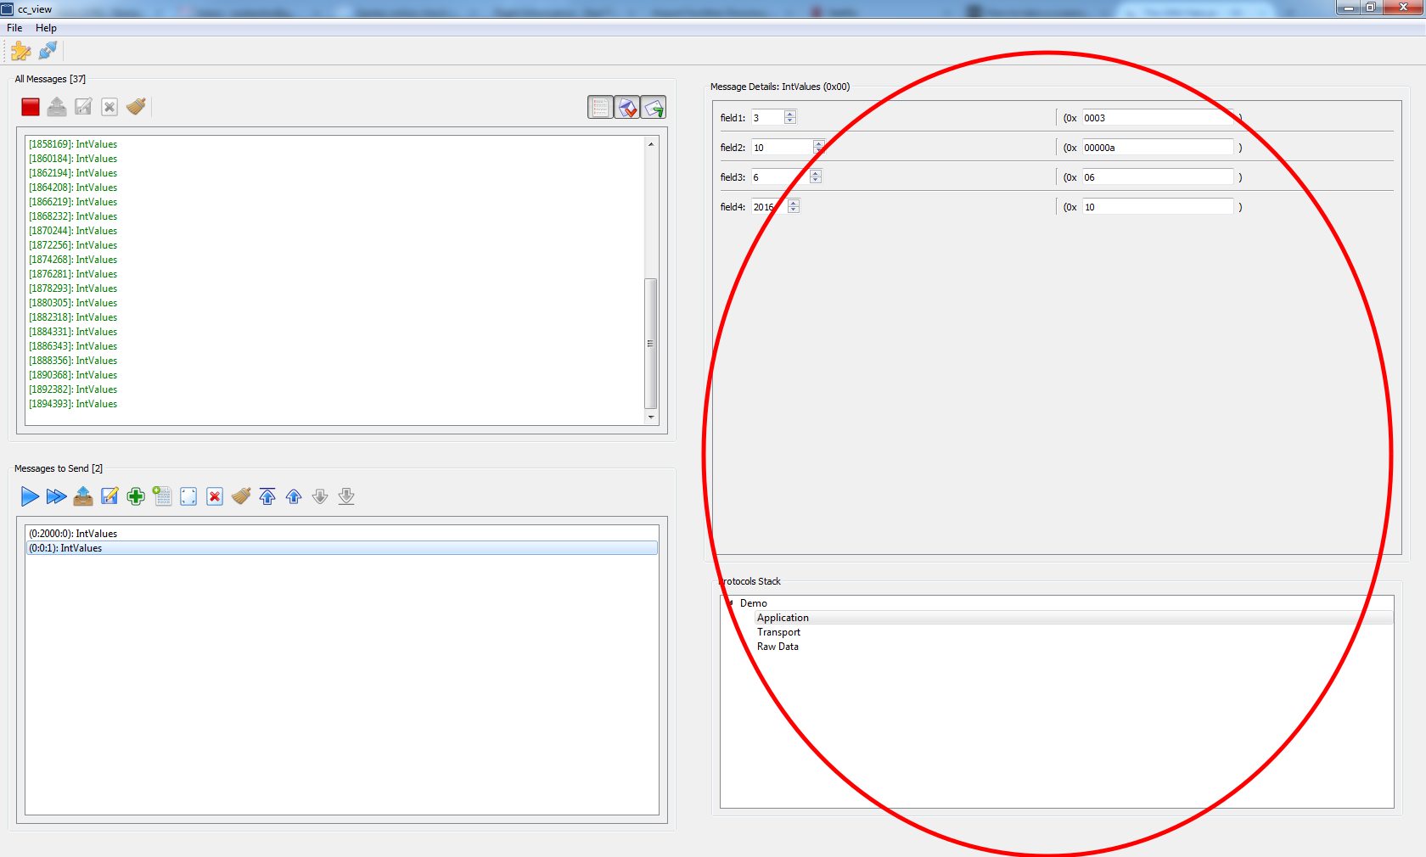Click scrollbar down arrow in All Messages
This screenshot has width=1426, height=857.
point(651,417)
